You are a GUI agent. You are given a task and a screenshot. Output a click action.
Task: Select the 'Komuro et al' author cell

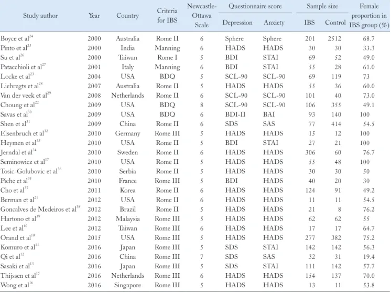(x=20, y=247)
